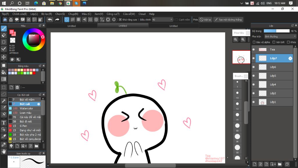The width and height of the screenshot is (298, 168).
Task: Click the Redo arrow in top toolbar
Action: pos(57,20)
